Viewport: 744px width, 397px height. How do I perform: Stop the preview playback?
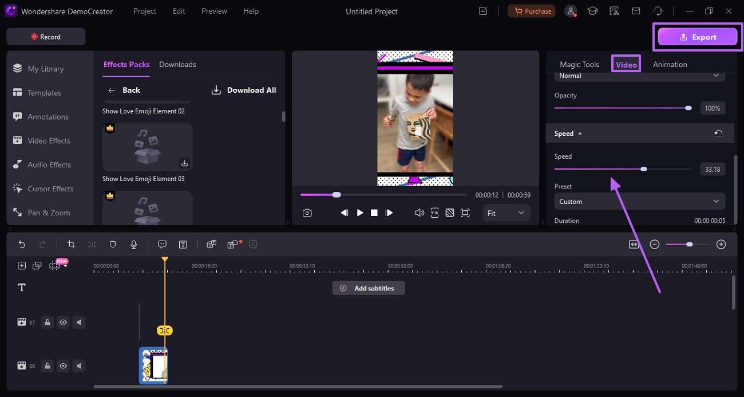point(374,213)
